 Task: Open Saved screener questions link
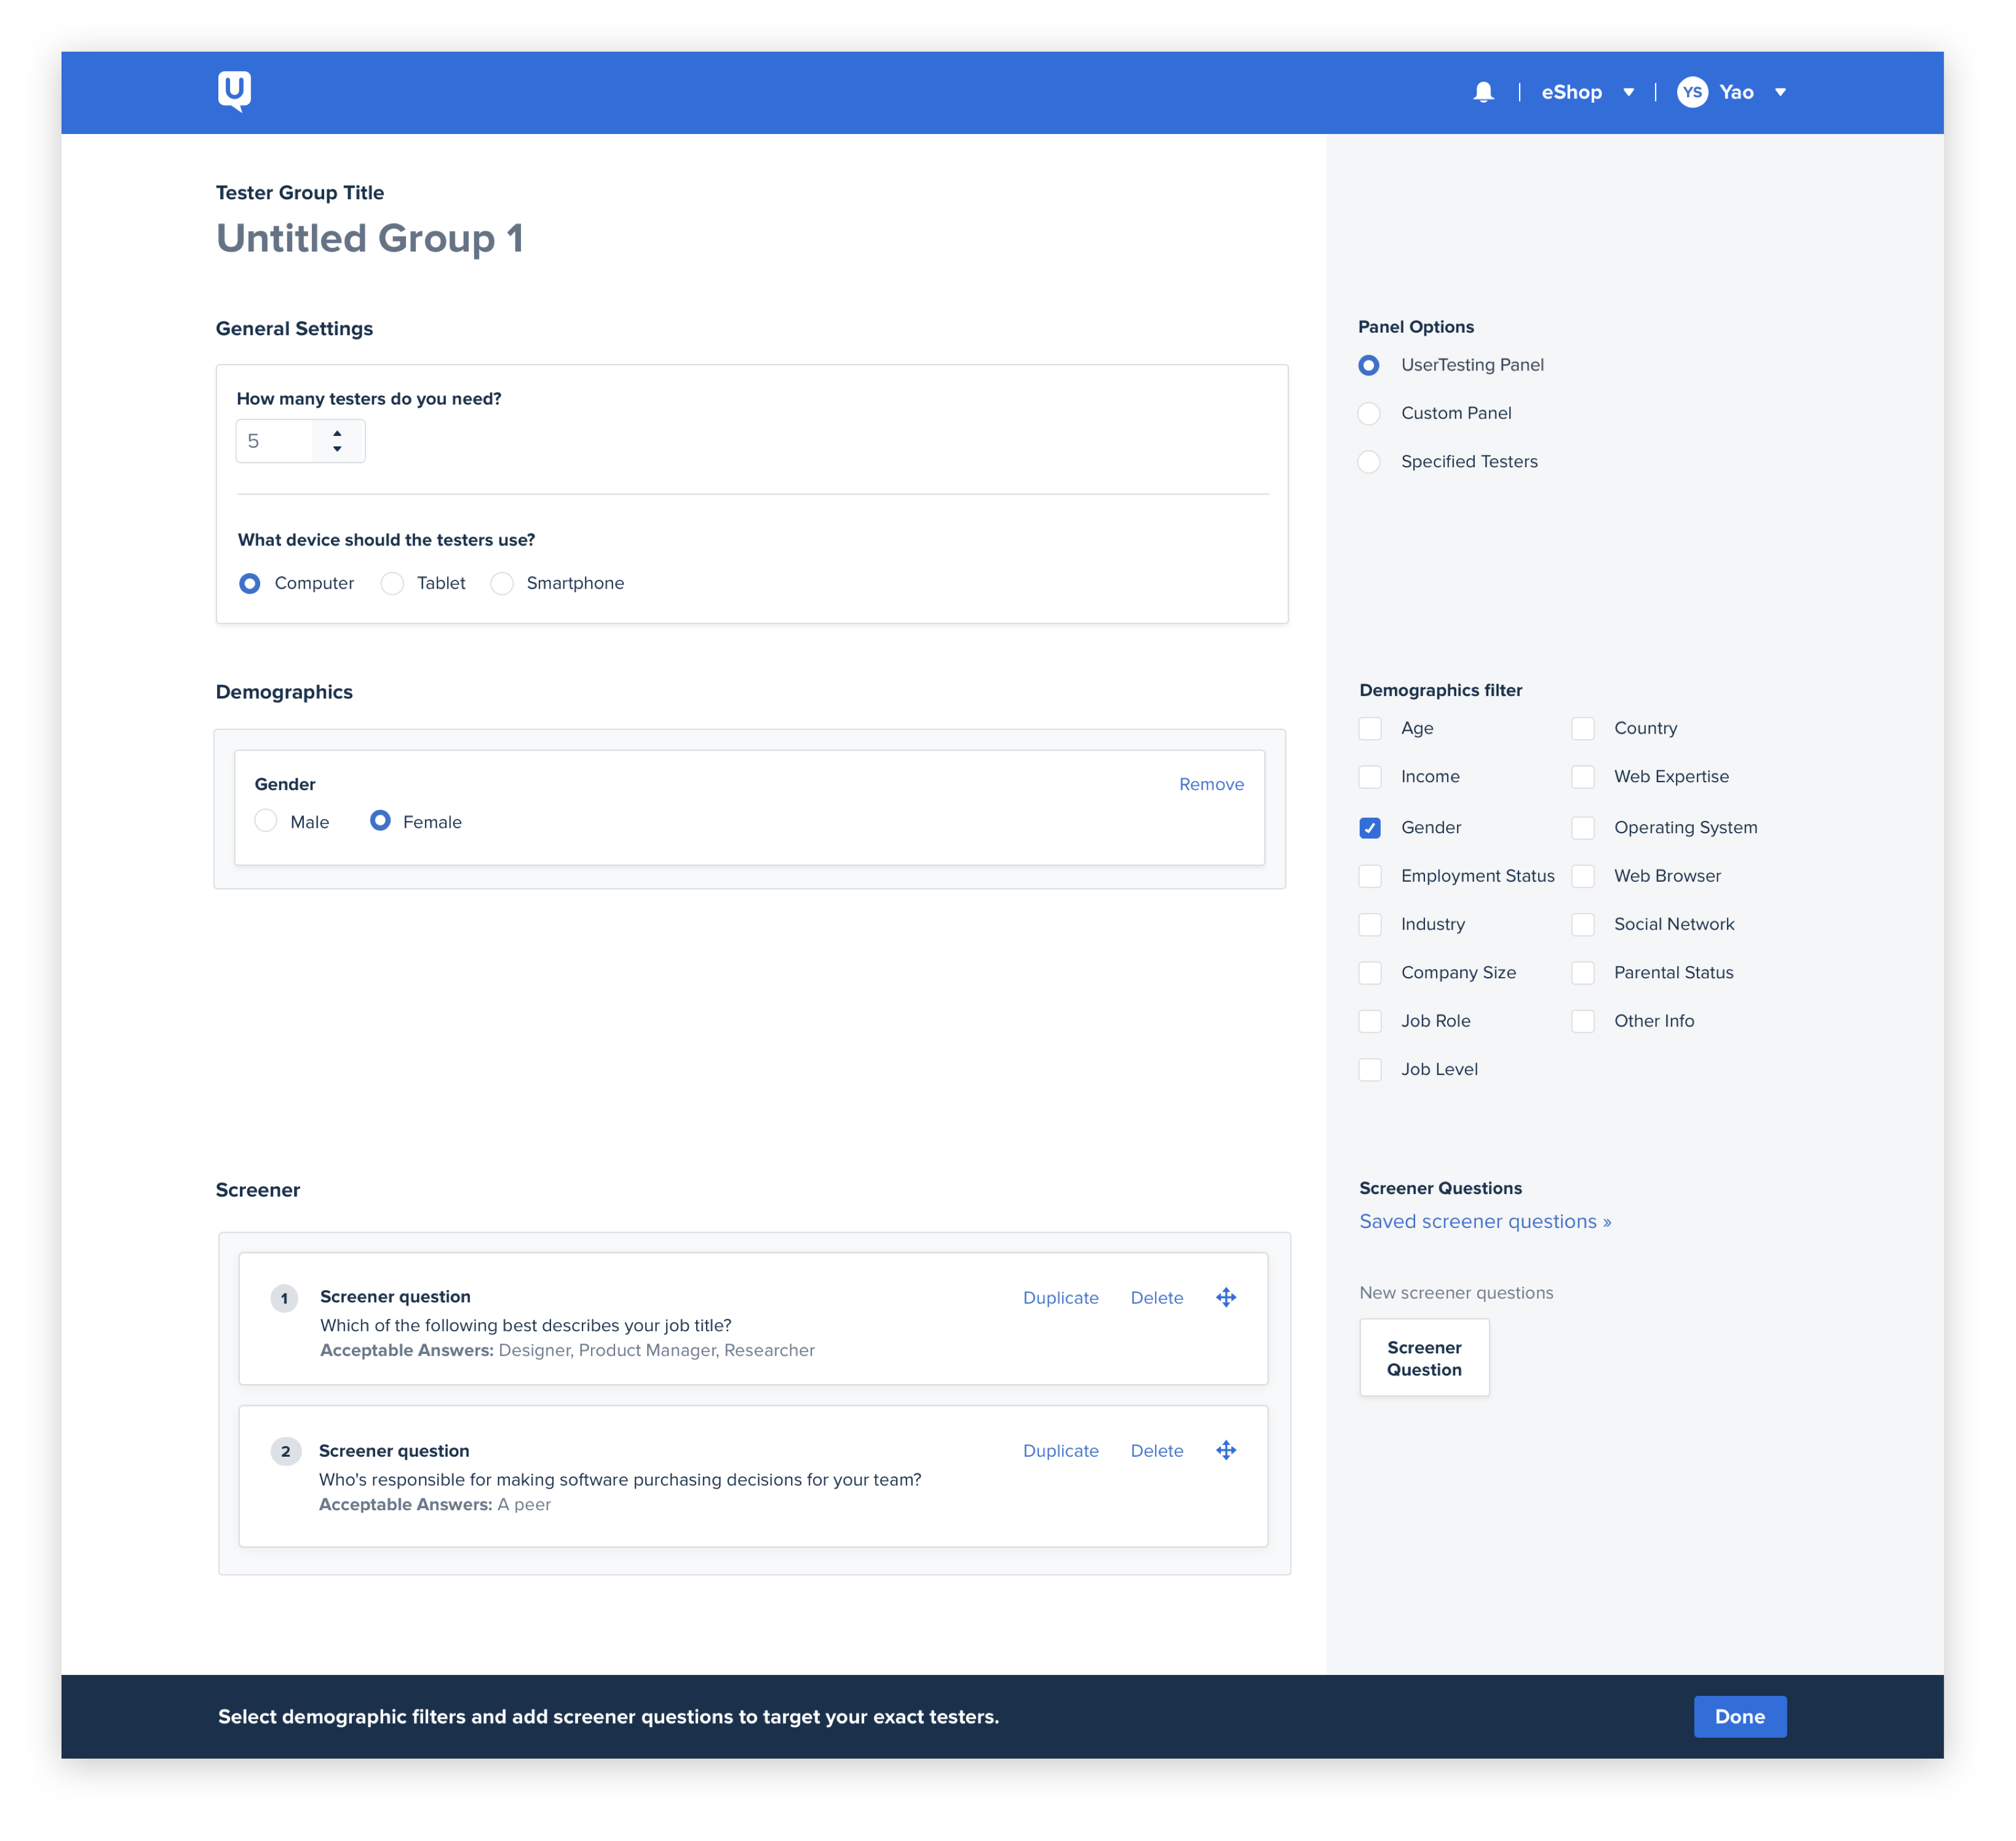click(x=1485, y=1221)
